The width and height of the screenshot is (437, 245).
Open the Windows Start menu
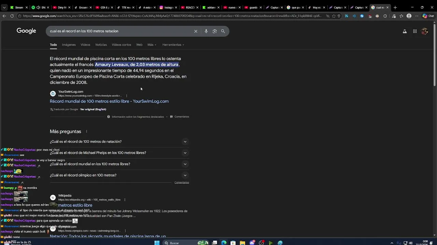[x=157, y=243]
